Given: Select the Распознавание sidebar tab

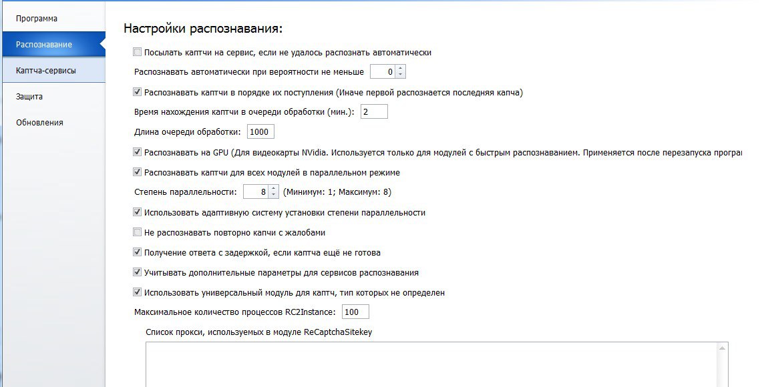Looking at the screenshot, I should (53, 45).
